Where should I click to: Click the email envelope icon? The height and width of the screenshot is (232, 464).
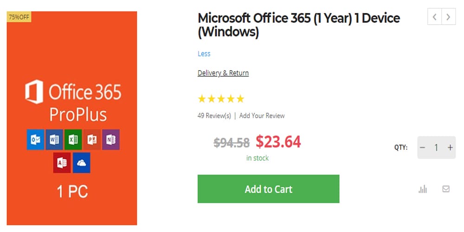446,189
